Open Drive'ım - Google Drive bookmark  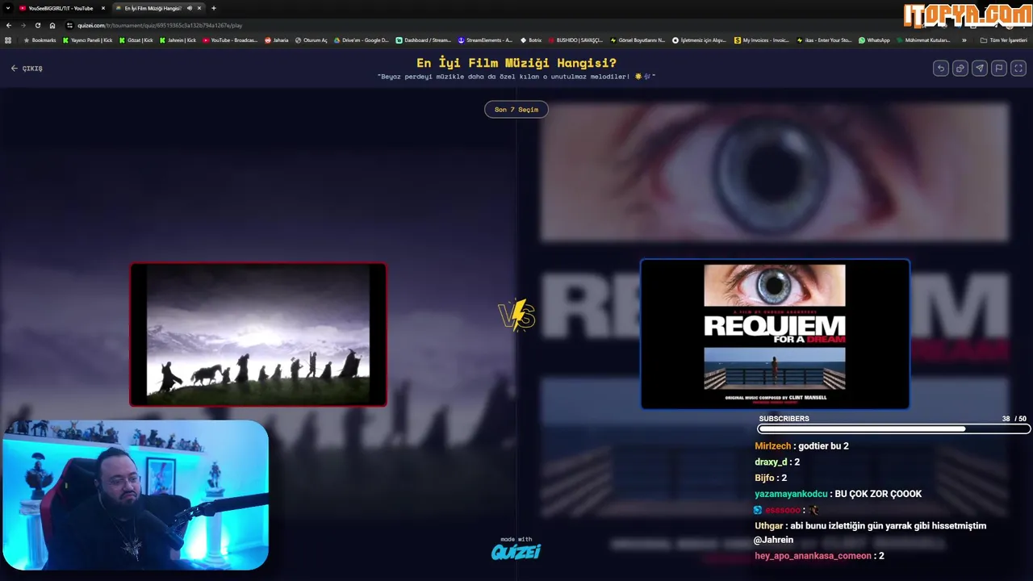coord(362,40)
